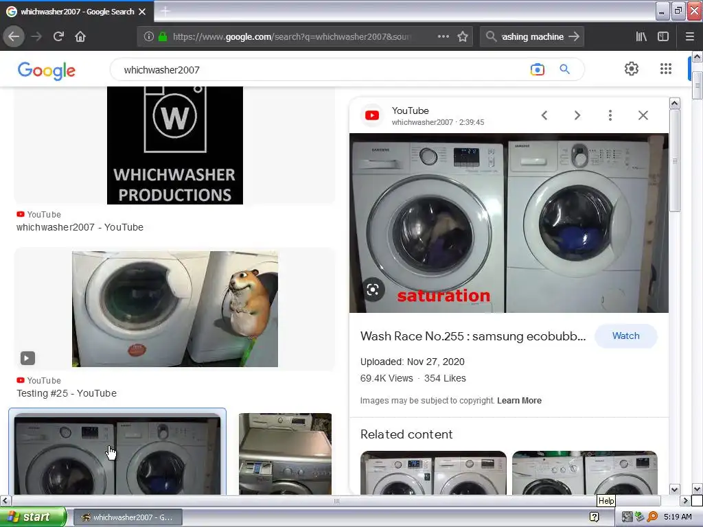
Task: Click the address bar URL field
Action: pos(291,36)
